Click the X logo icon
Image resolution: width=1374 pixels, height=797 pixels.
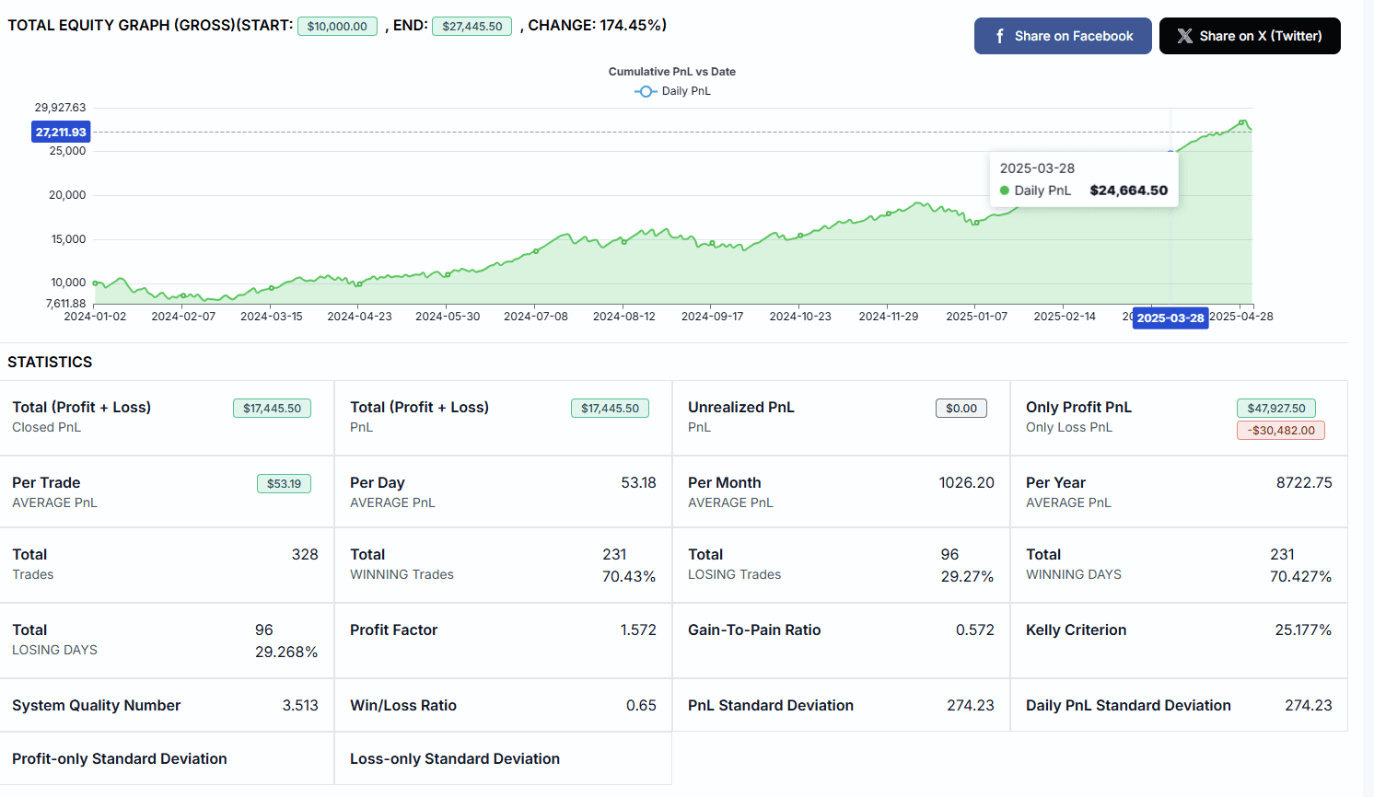click(1184, 36)
